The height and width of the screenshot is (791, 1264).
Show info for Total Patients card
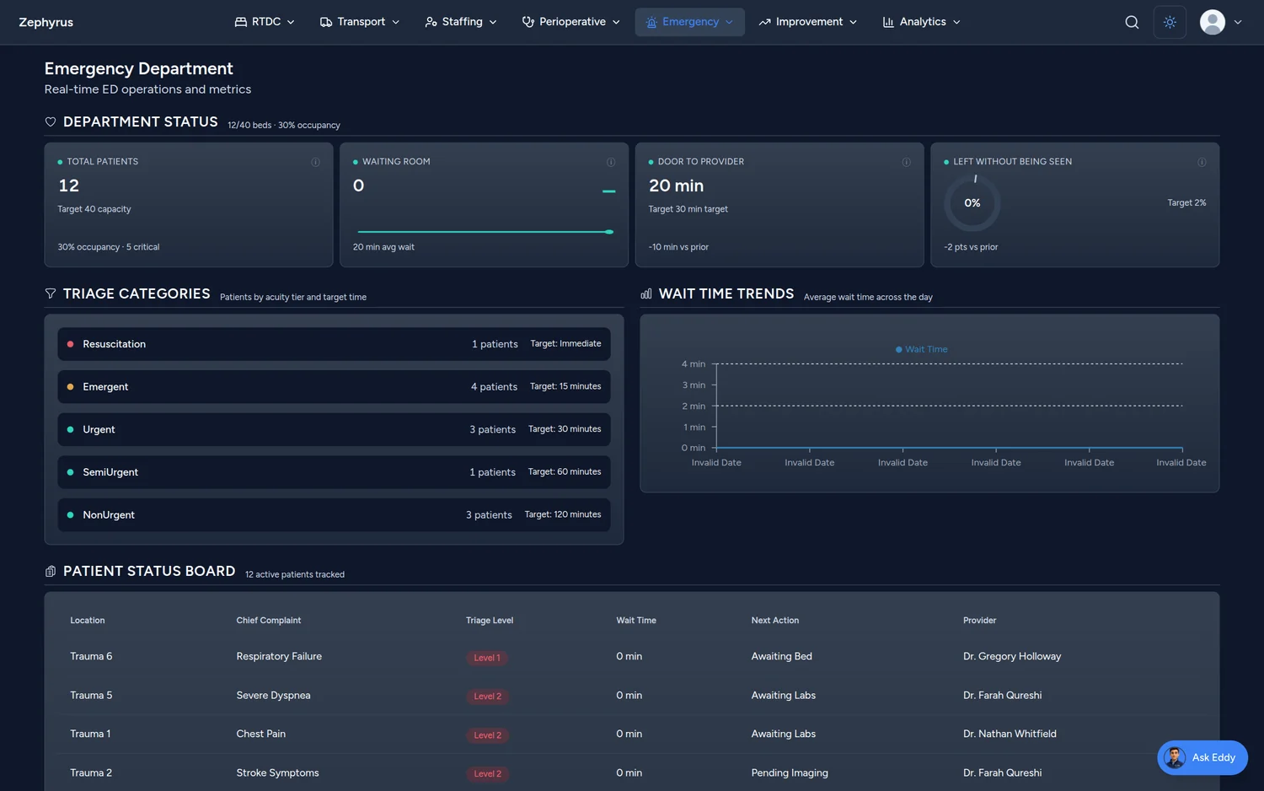pos(316,162)
